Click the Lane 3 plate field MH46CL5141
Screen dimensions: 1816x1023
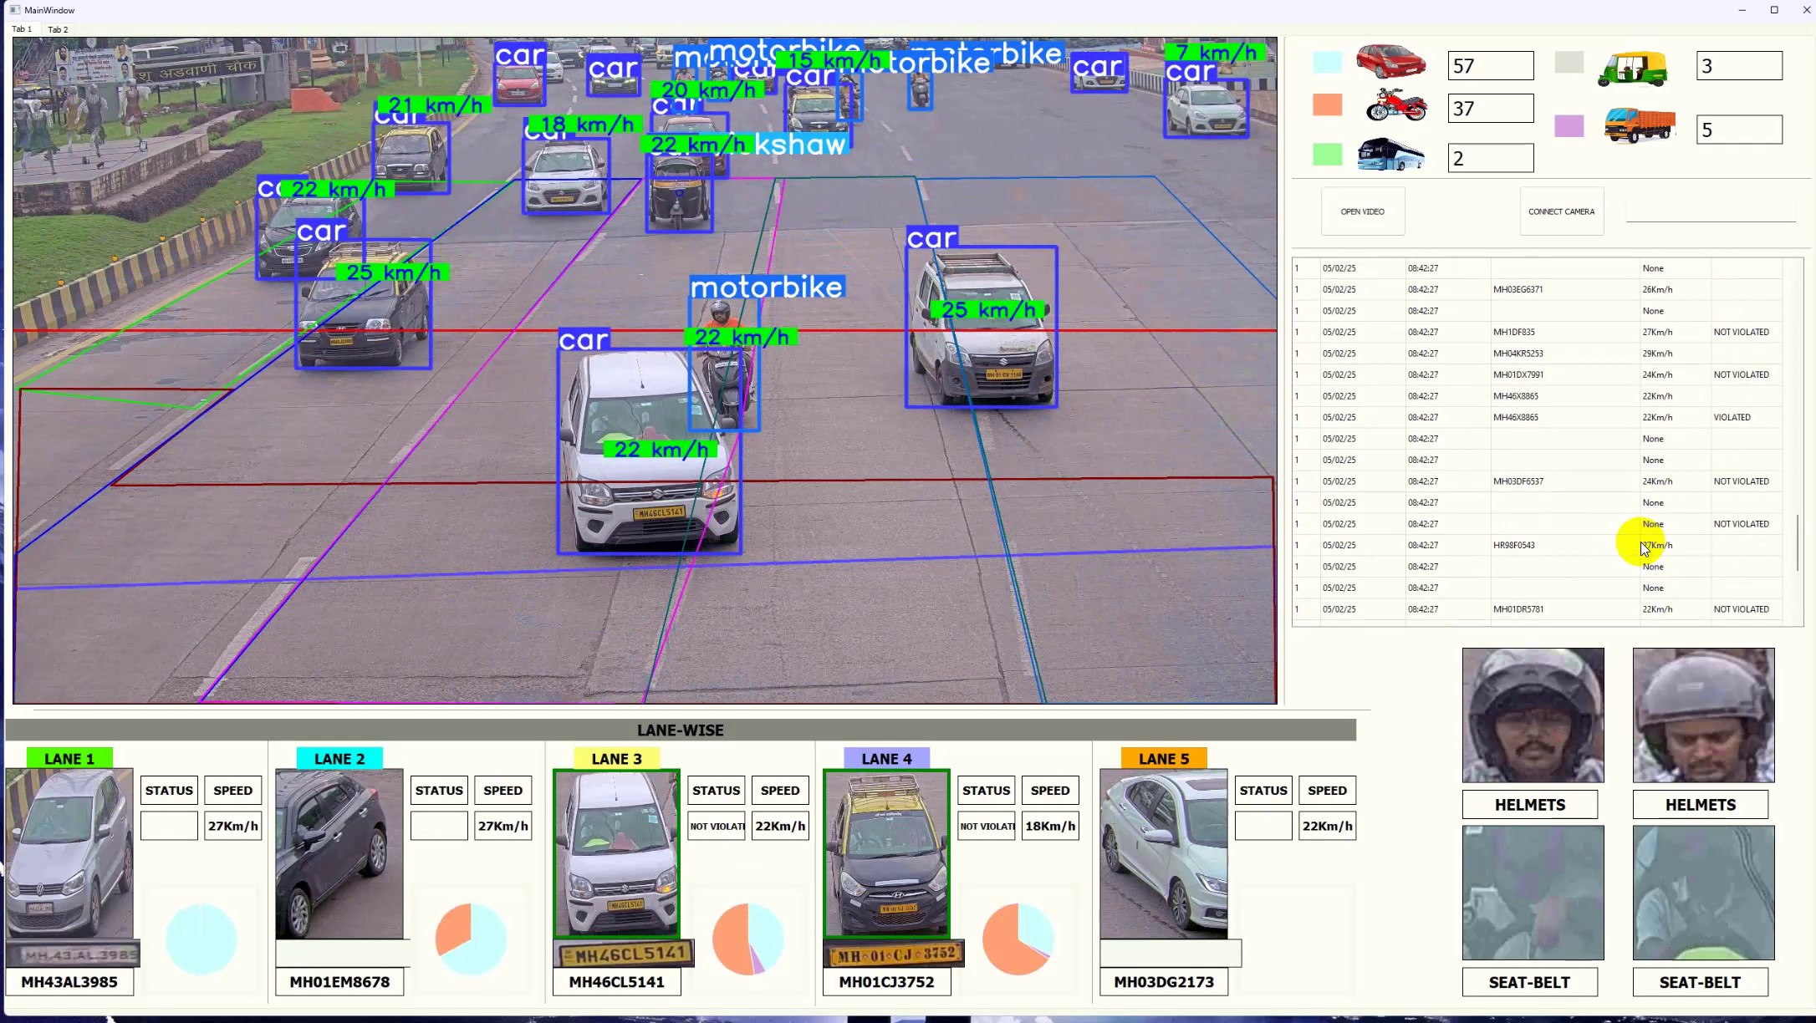coord(616,982)
